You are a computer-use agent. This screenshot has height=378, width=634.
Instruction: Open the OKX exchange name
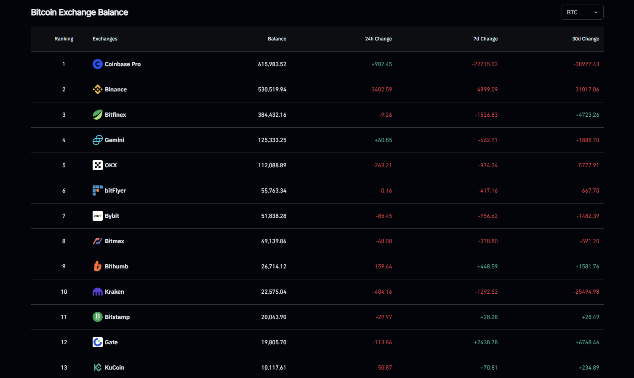click(x=111, y=165)
